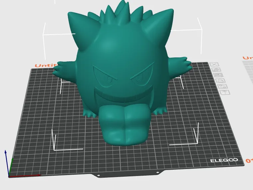Open the plate settings icon
The height and width of the screenshot is (190, 253).
click(223, 86)
